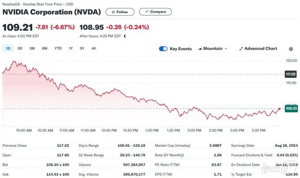This screenshot has width=300, height=178.
Task: Toggle the Key Events switch
Action: pos(163,49)
